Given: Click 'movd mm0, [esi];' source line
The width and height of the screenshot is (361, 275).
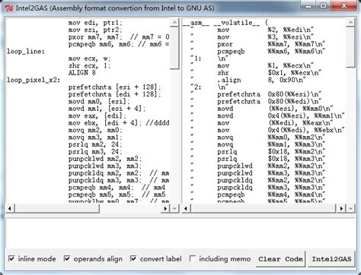Looking at the screenshot, I should (x=99, y=102).
